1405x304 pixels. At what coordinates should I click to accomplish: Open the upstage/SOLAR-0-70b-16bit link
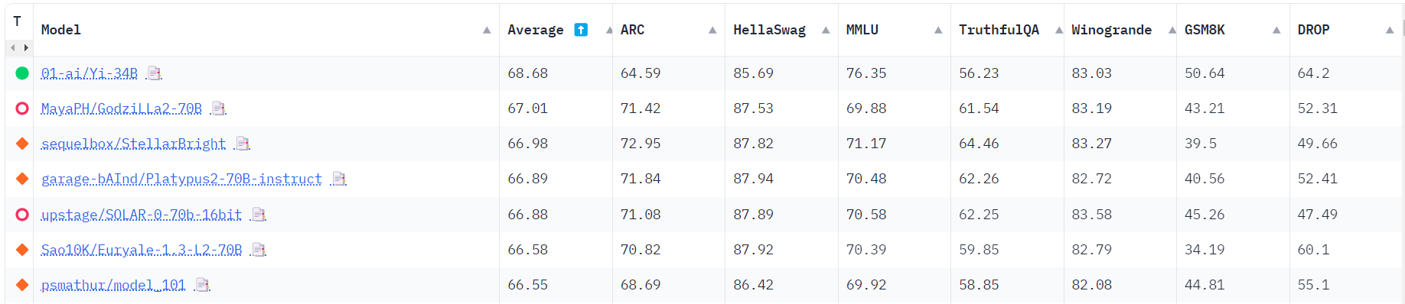[x=142, y=215]
